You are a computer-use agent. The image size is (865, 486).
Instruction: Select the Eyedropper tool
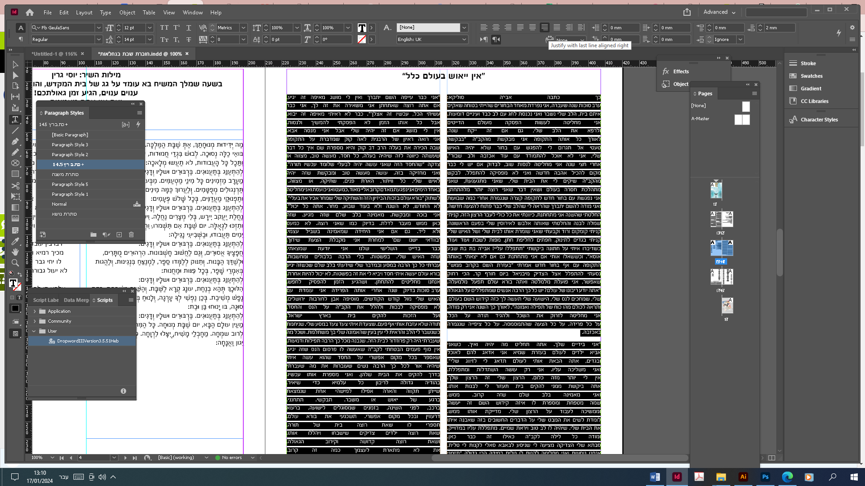pos(15,241)
